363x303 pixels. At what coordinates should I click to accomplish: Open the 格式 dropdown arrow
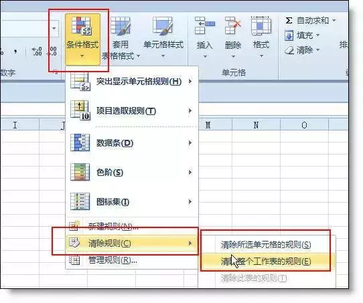click(x=261, y=56)
